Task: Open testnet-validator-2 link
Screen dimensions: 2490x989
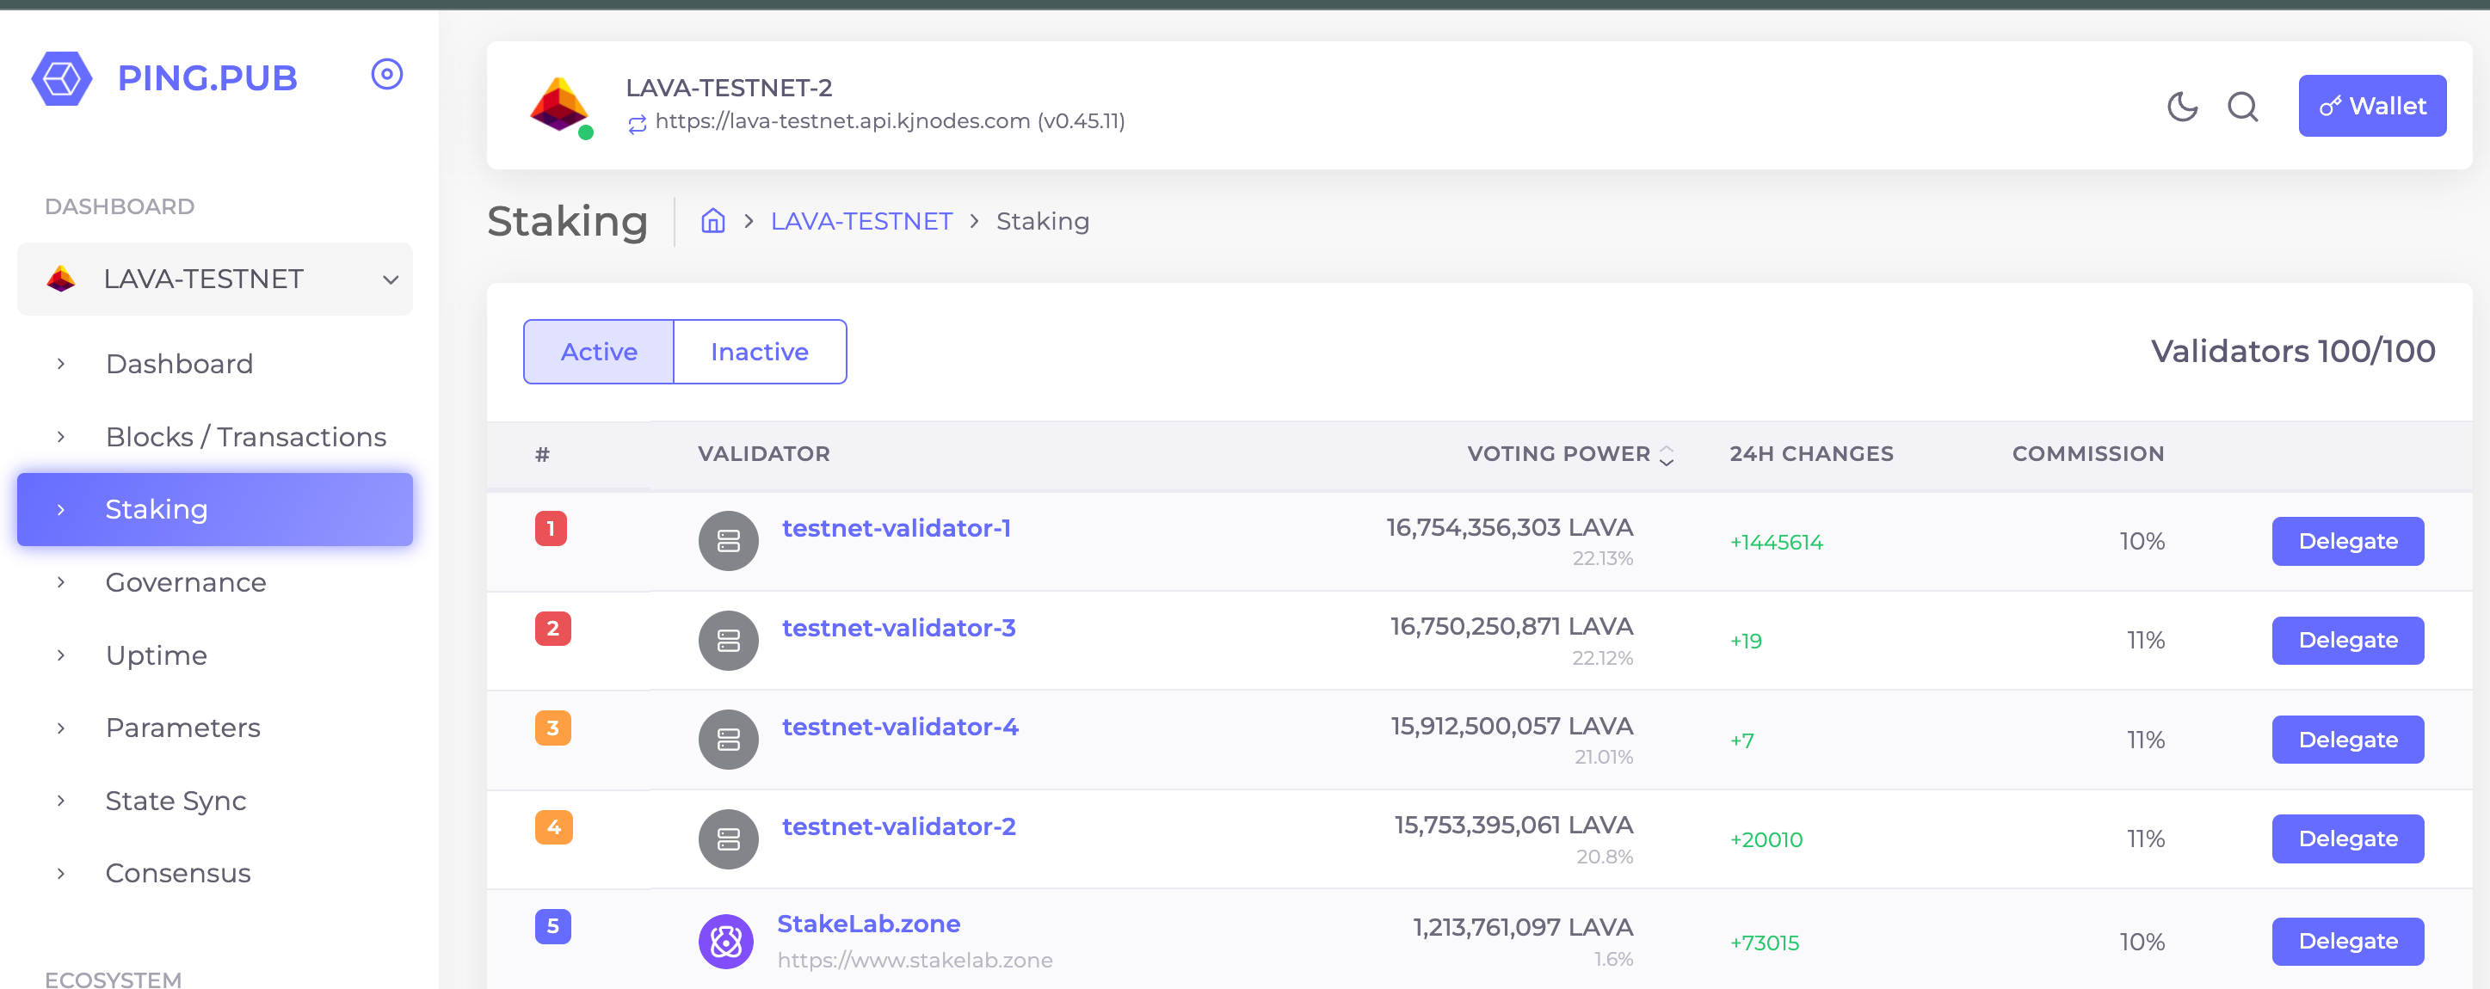Action: [898, 826]
